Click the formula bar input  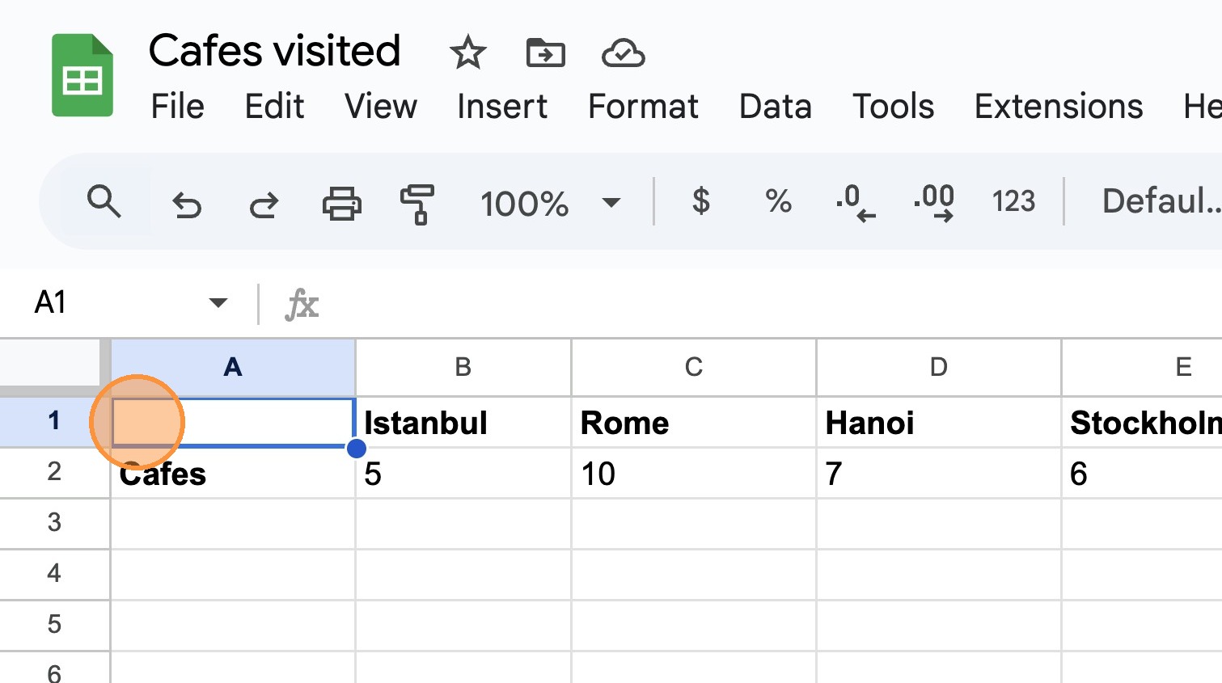[x=728, y=304]
